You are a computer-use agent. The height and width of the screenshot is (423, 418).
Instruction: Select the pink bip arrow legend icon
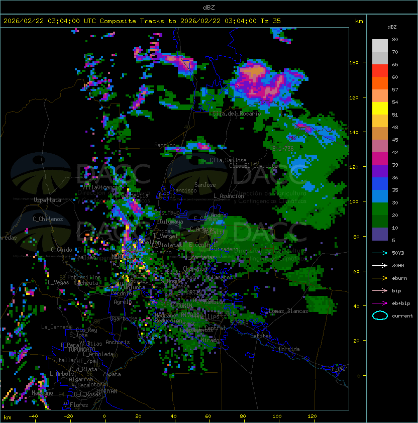point(380,290)
